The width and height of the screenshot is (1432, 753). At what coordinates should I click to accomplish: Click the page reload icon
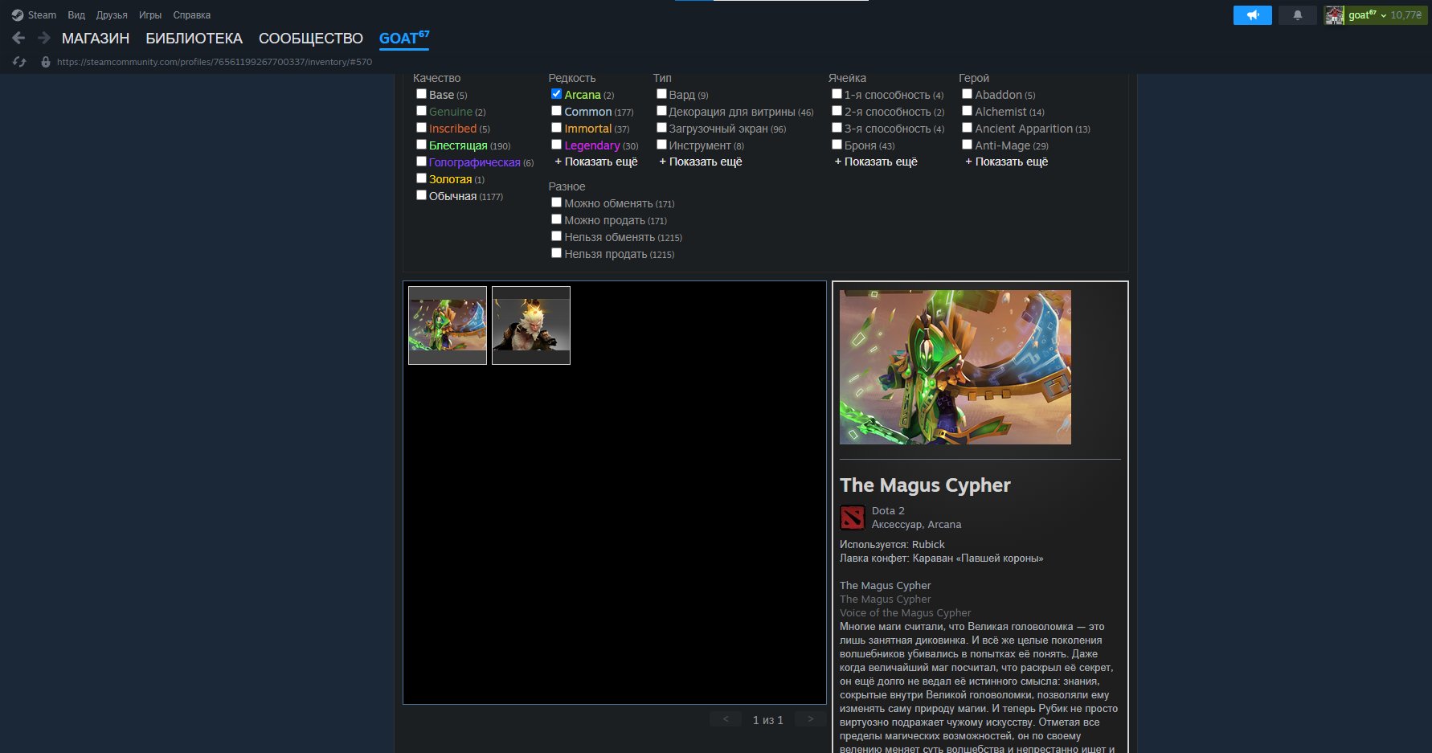tap(20, 62)
